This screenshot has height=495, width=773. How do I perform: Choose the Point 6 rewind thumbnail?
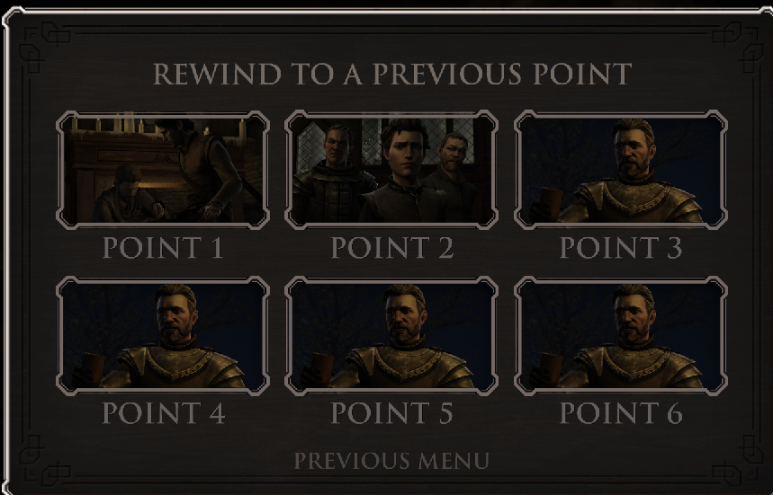[x=621, y=336]
